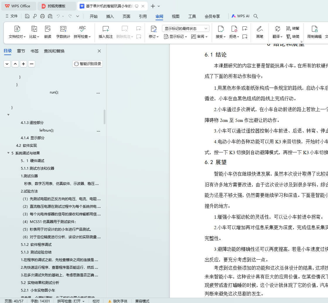Click the search magnifier icon

(256, 16)
